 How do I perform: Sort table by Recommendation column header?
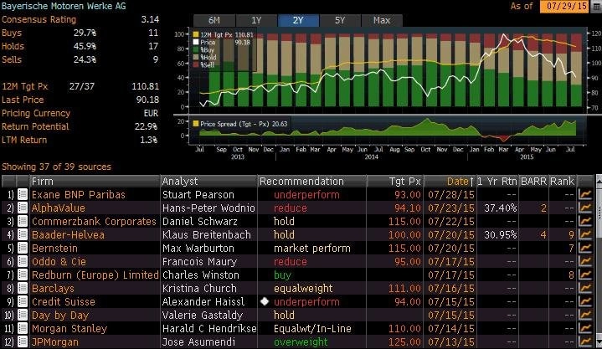pyautogui.click(x=311, y=182)
